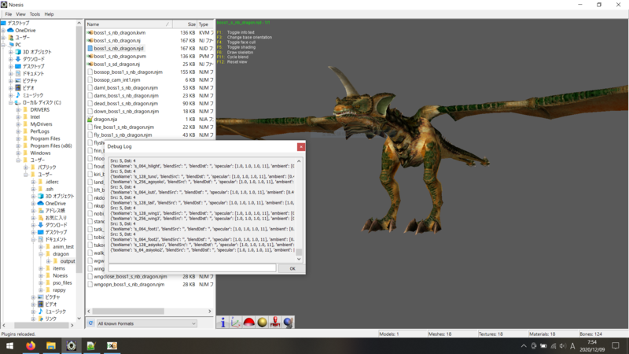Click the OneDrive cloud icon in tree
This screenshot has width=629, height=354.
pos(11,30)
